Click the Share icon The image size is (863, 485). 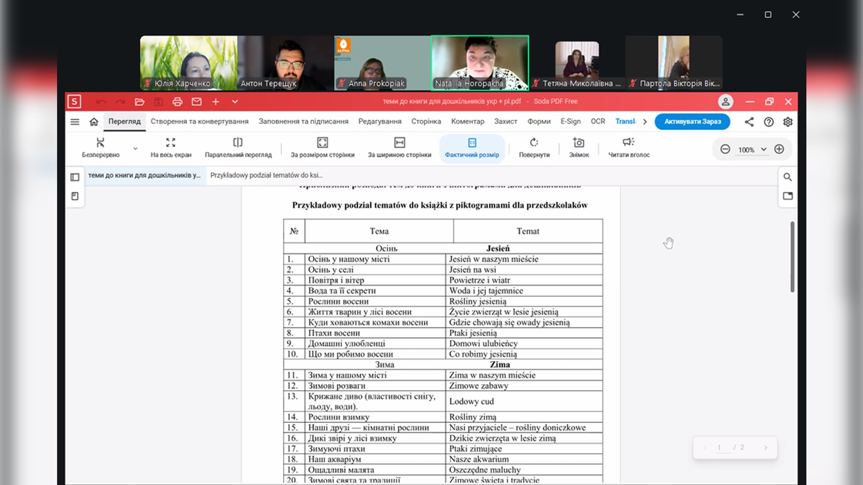749,122
